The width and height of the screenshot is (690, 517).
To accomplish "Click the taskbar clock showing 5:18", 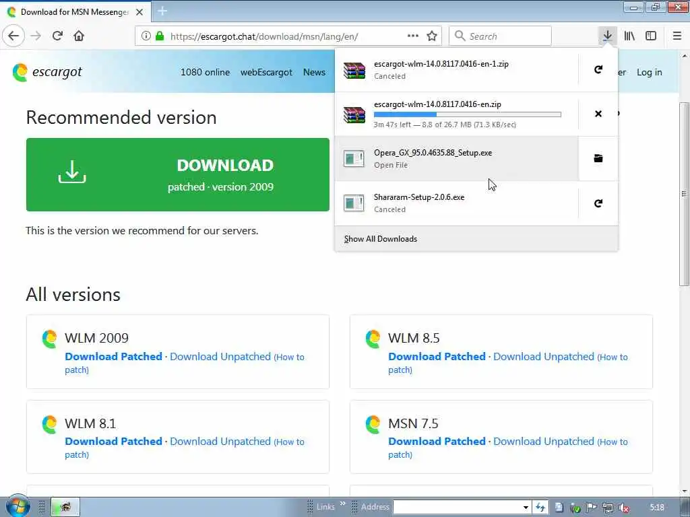I will [x=657, y=508].
